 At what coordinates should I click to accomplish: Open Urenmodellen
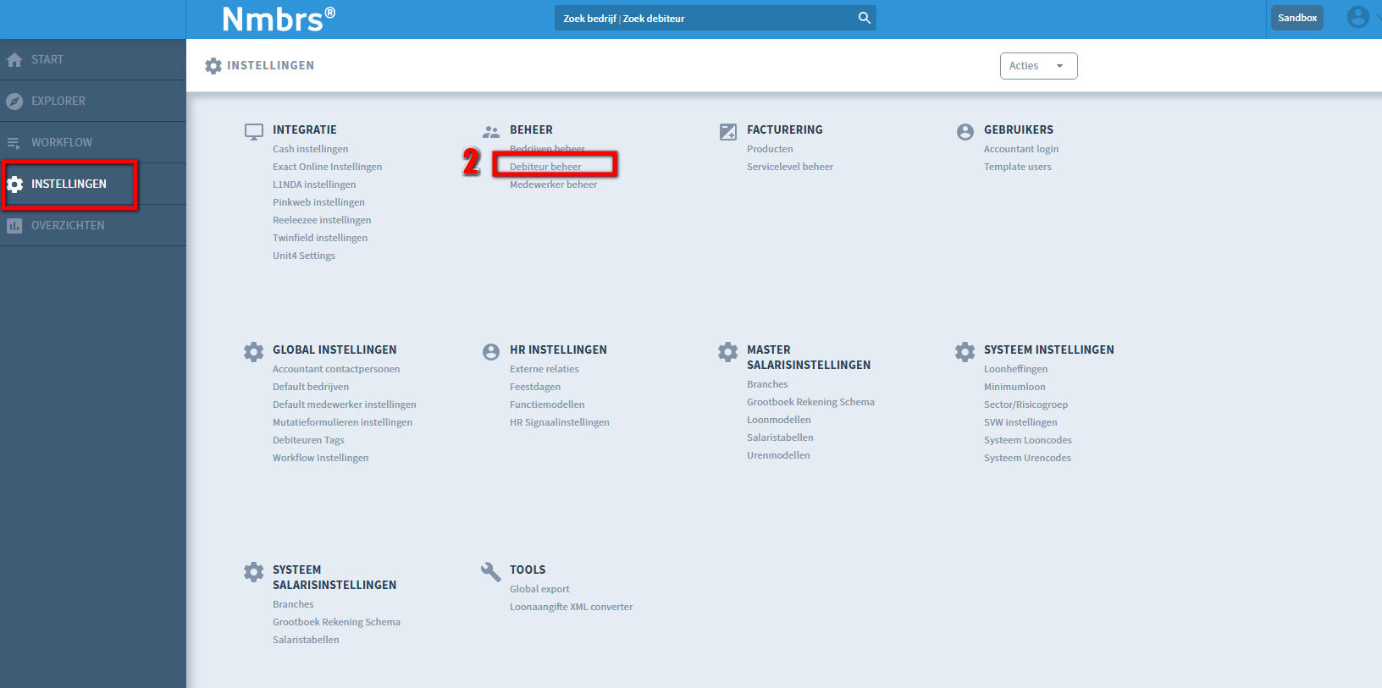point(778,455)
